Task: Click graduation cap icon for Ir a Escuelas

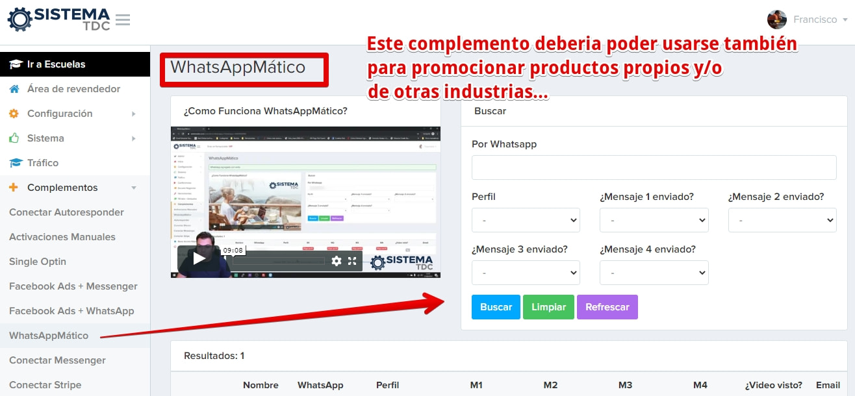Action: [16, 64]
